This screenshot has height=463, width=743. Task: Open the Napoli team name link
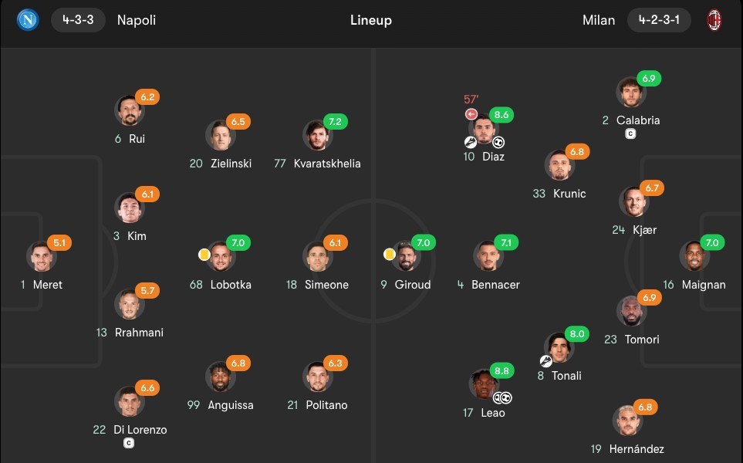[137, 20]
